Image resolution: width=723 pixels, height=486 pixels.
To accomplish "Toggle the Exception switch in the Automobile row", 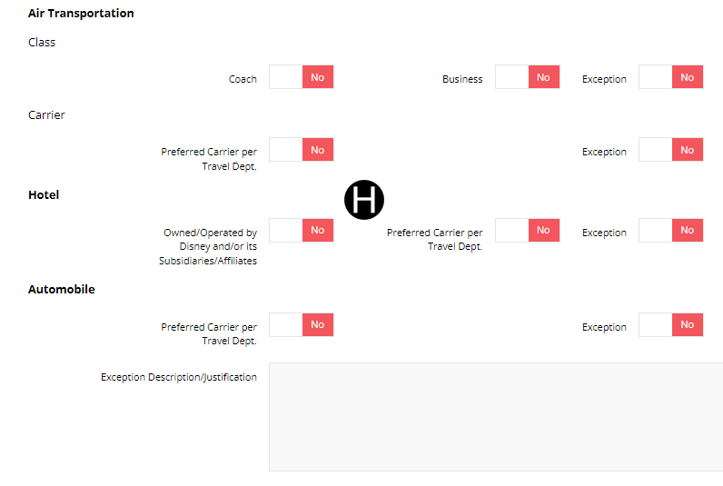I will click(x=670, y=325).
